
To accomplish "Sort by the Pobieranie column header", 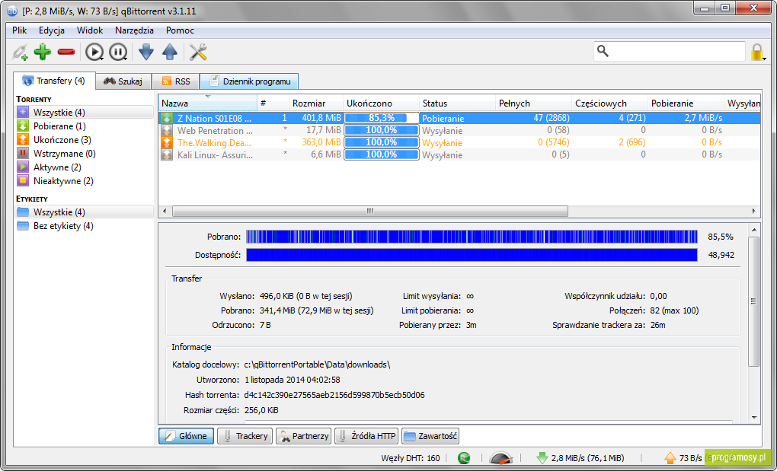I will tap(686, 103).
